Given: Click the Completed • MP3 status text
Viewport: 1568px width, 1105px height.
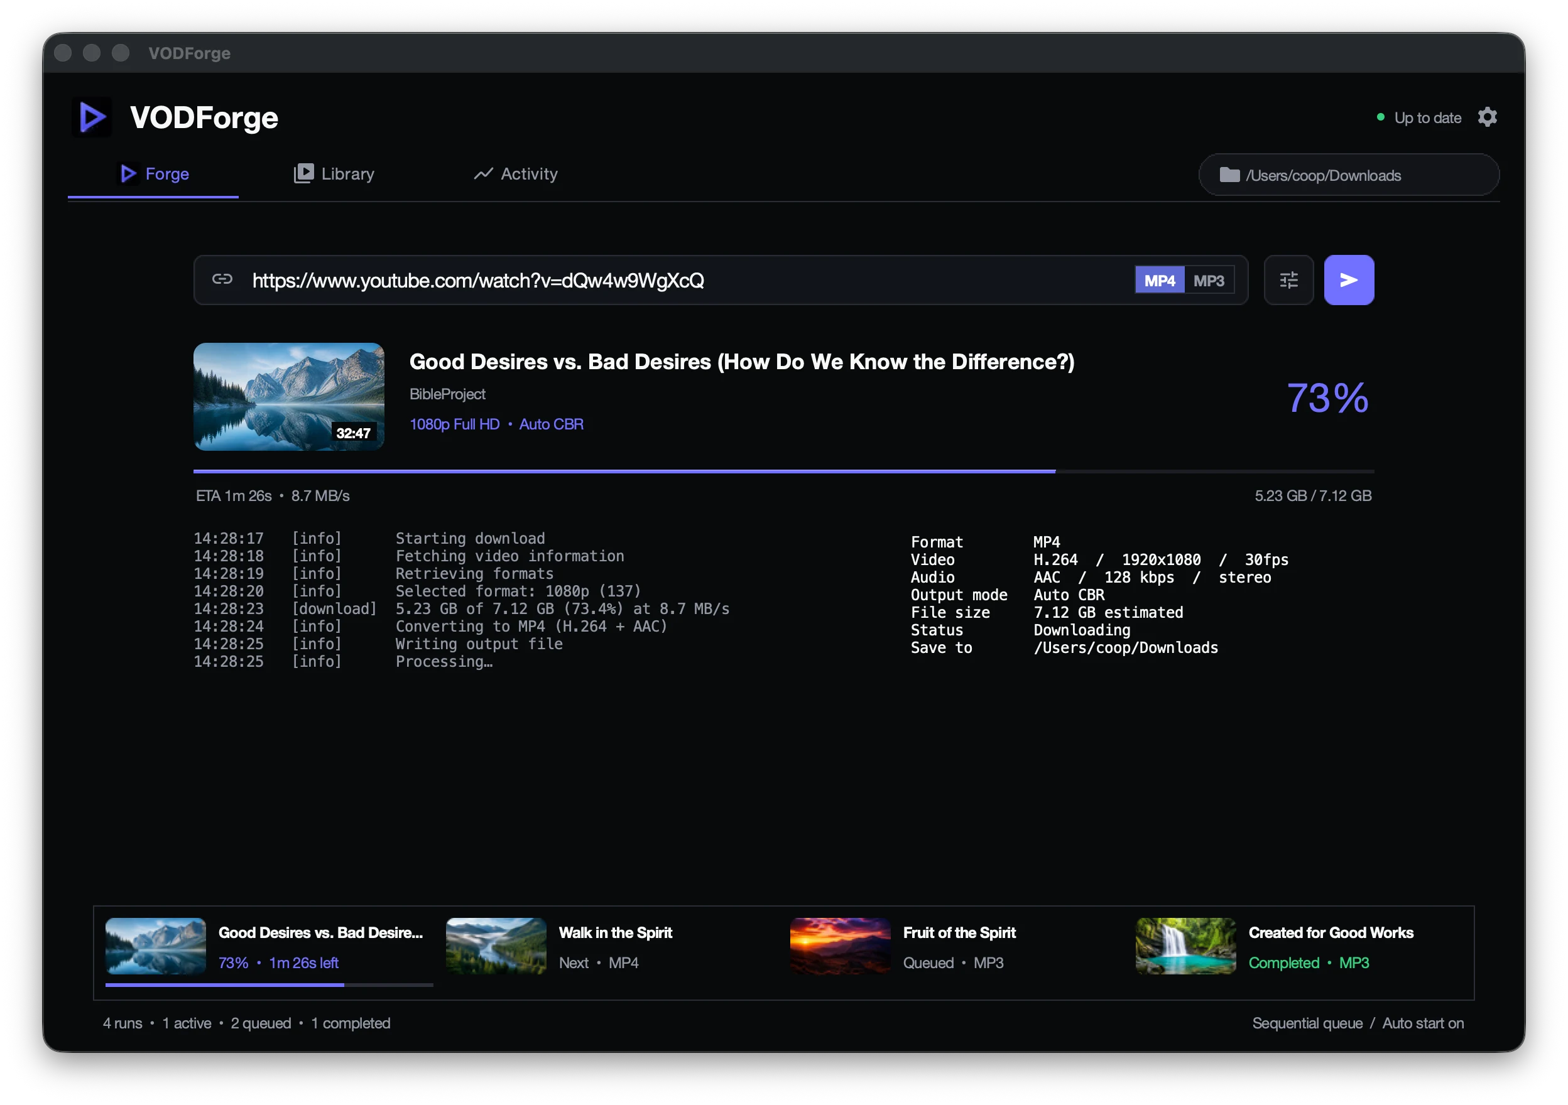Looking at the screenshot, I should (1309, 963).
